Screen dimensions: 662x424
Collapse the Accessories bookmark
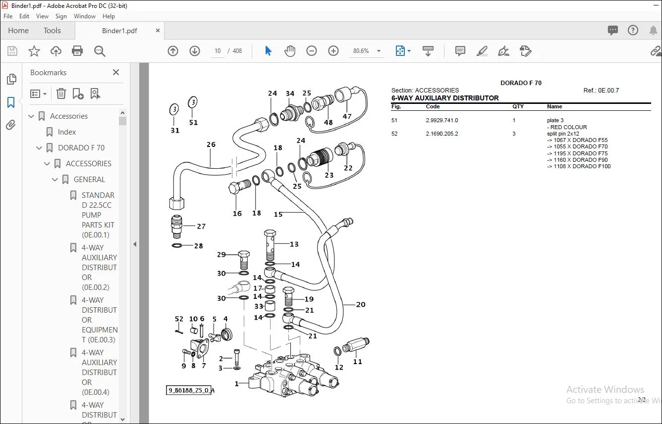(32, 116)
